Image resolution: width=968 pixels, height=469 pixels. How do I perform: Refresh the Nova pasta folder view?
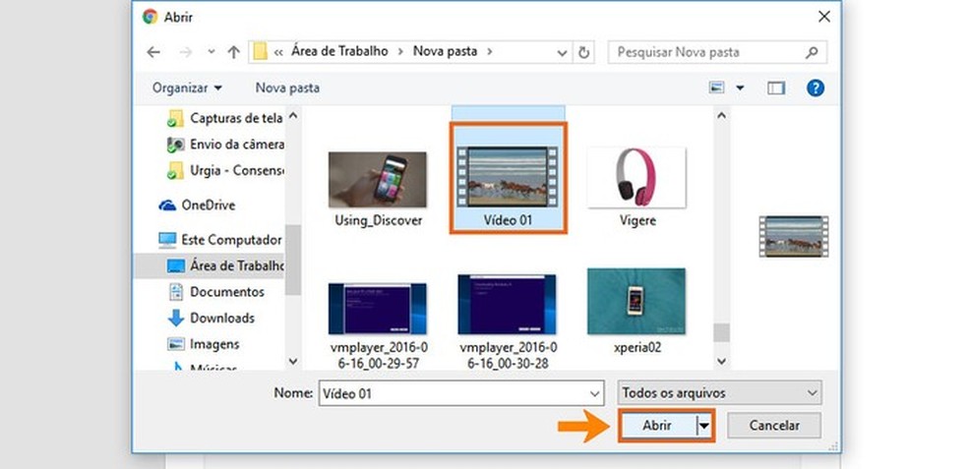tap(583, 52)
